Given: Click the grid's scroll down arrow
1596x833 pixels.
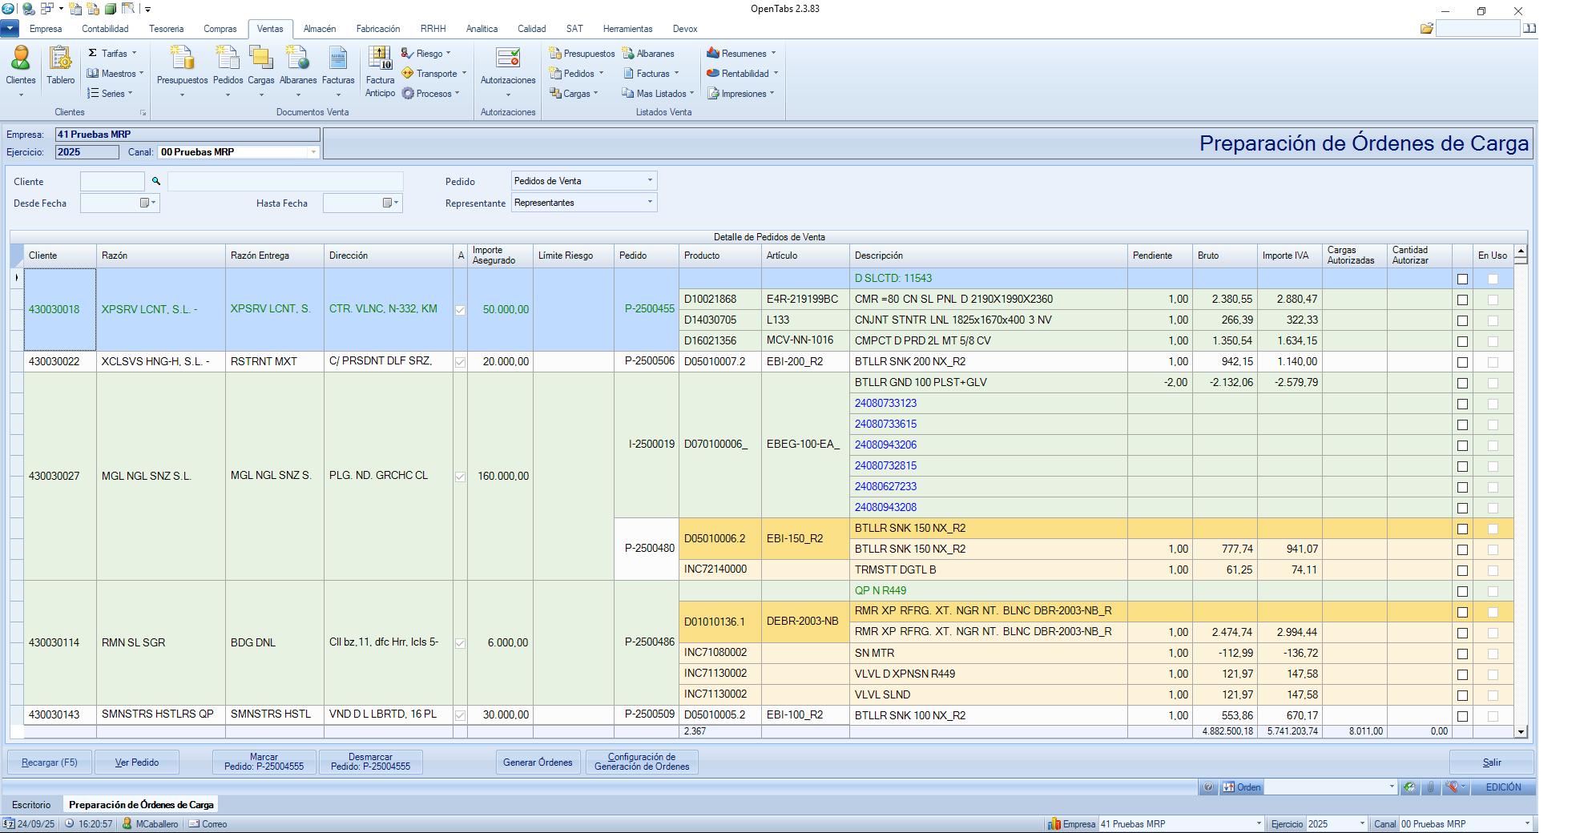Looking at the screenshot, I should [1521, 731].
